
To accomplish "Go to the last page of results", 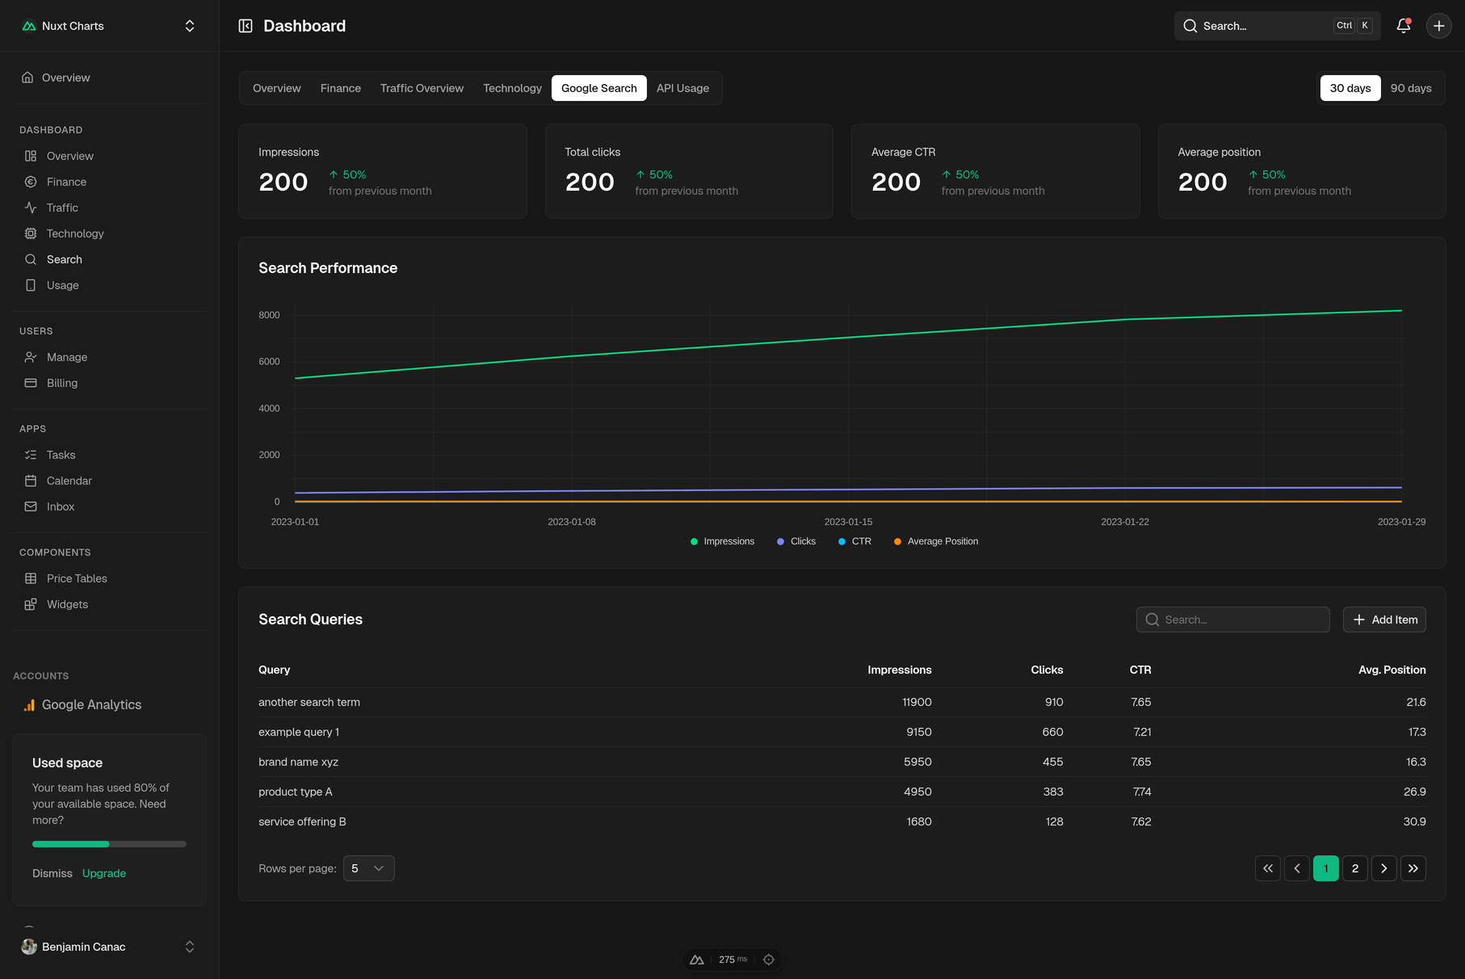I will click(x=1413, y=868).
